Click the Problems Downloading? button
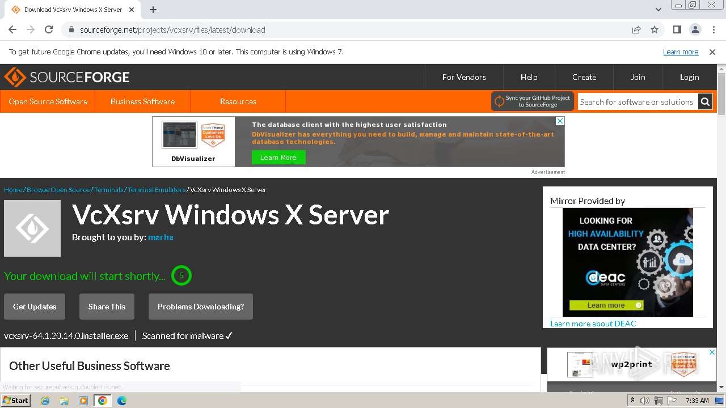This screenshot has width=726, height=408. click(201, 307)
